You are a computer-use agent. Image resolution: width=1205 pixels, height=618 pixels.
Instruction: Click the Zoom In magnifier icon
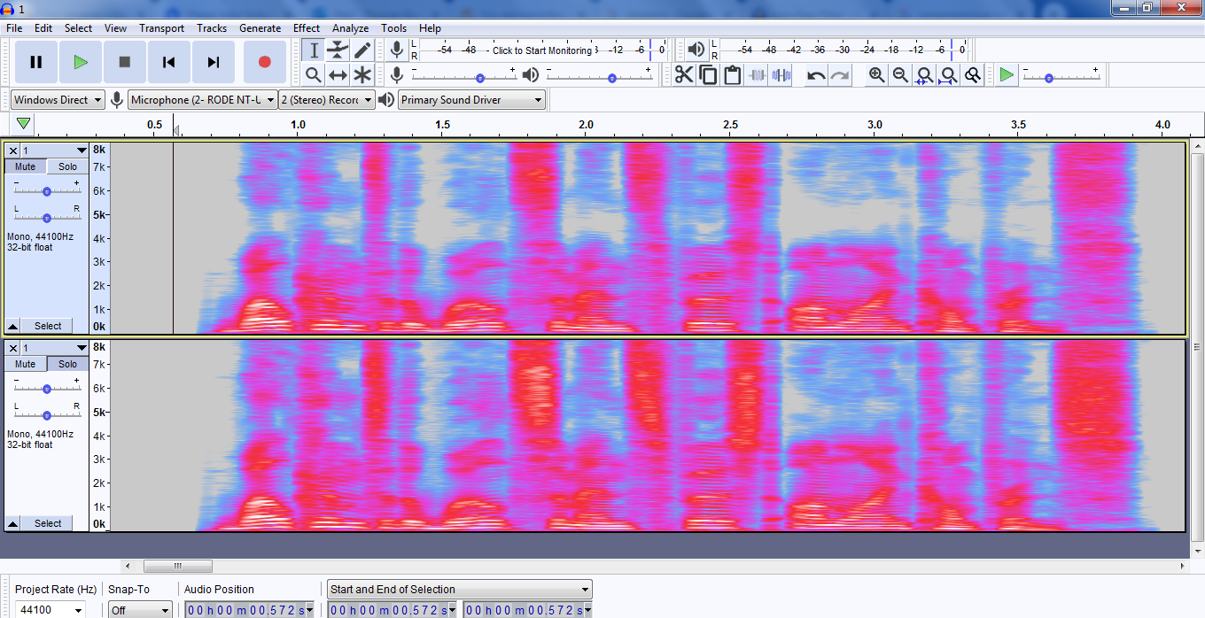pos(876,75)
